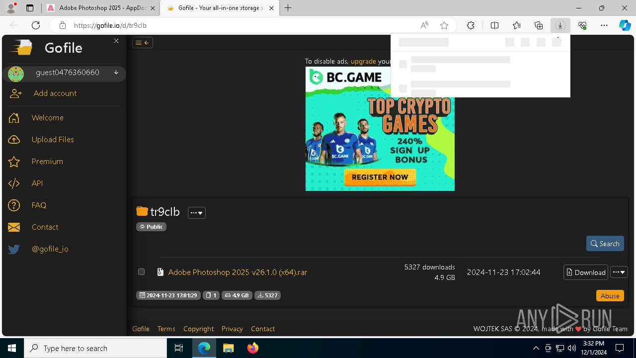Open the footer Terms link

166,329
